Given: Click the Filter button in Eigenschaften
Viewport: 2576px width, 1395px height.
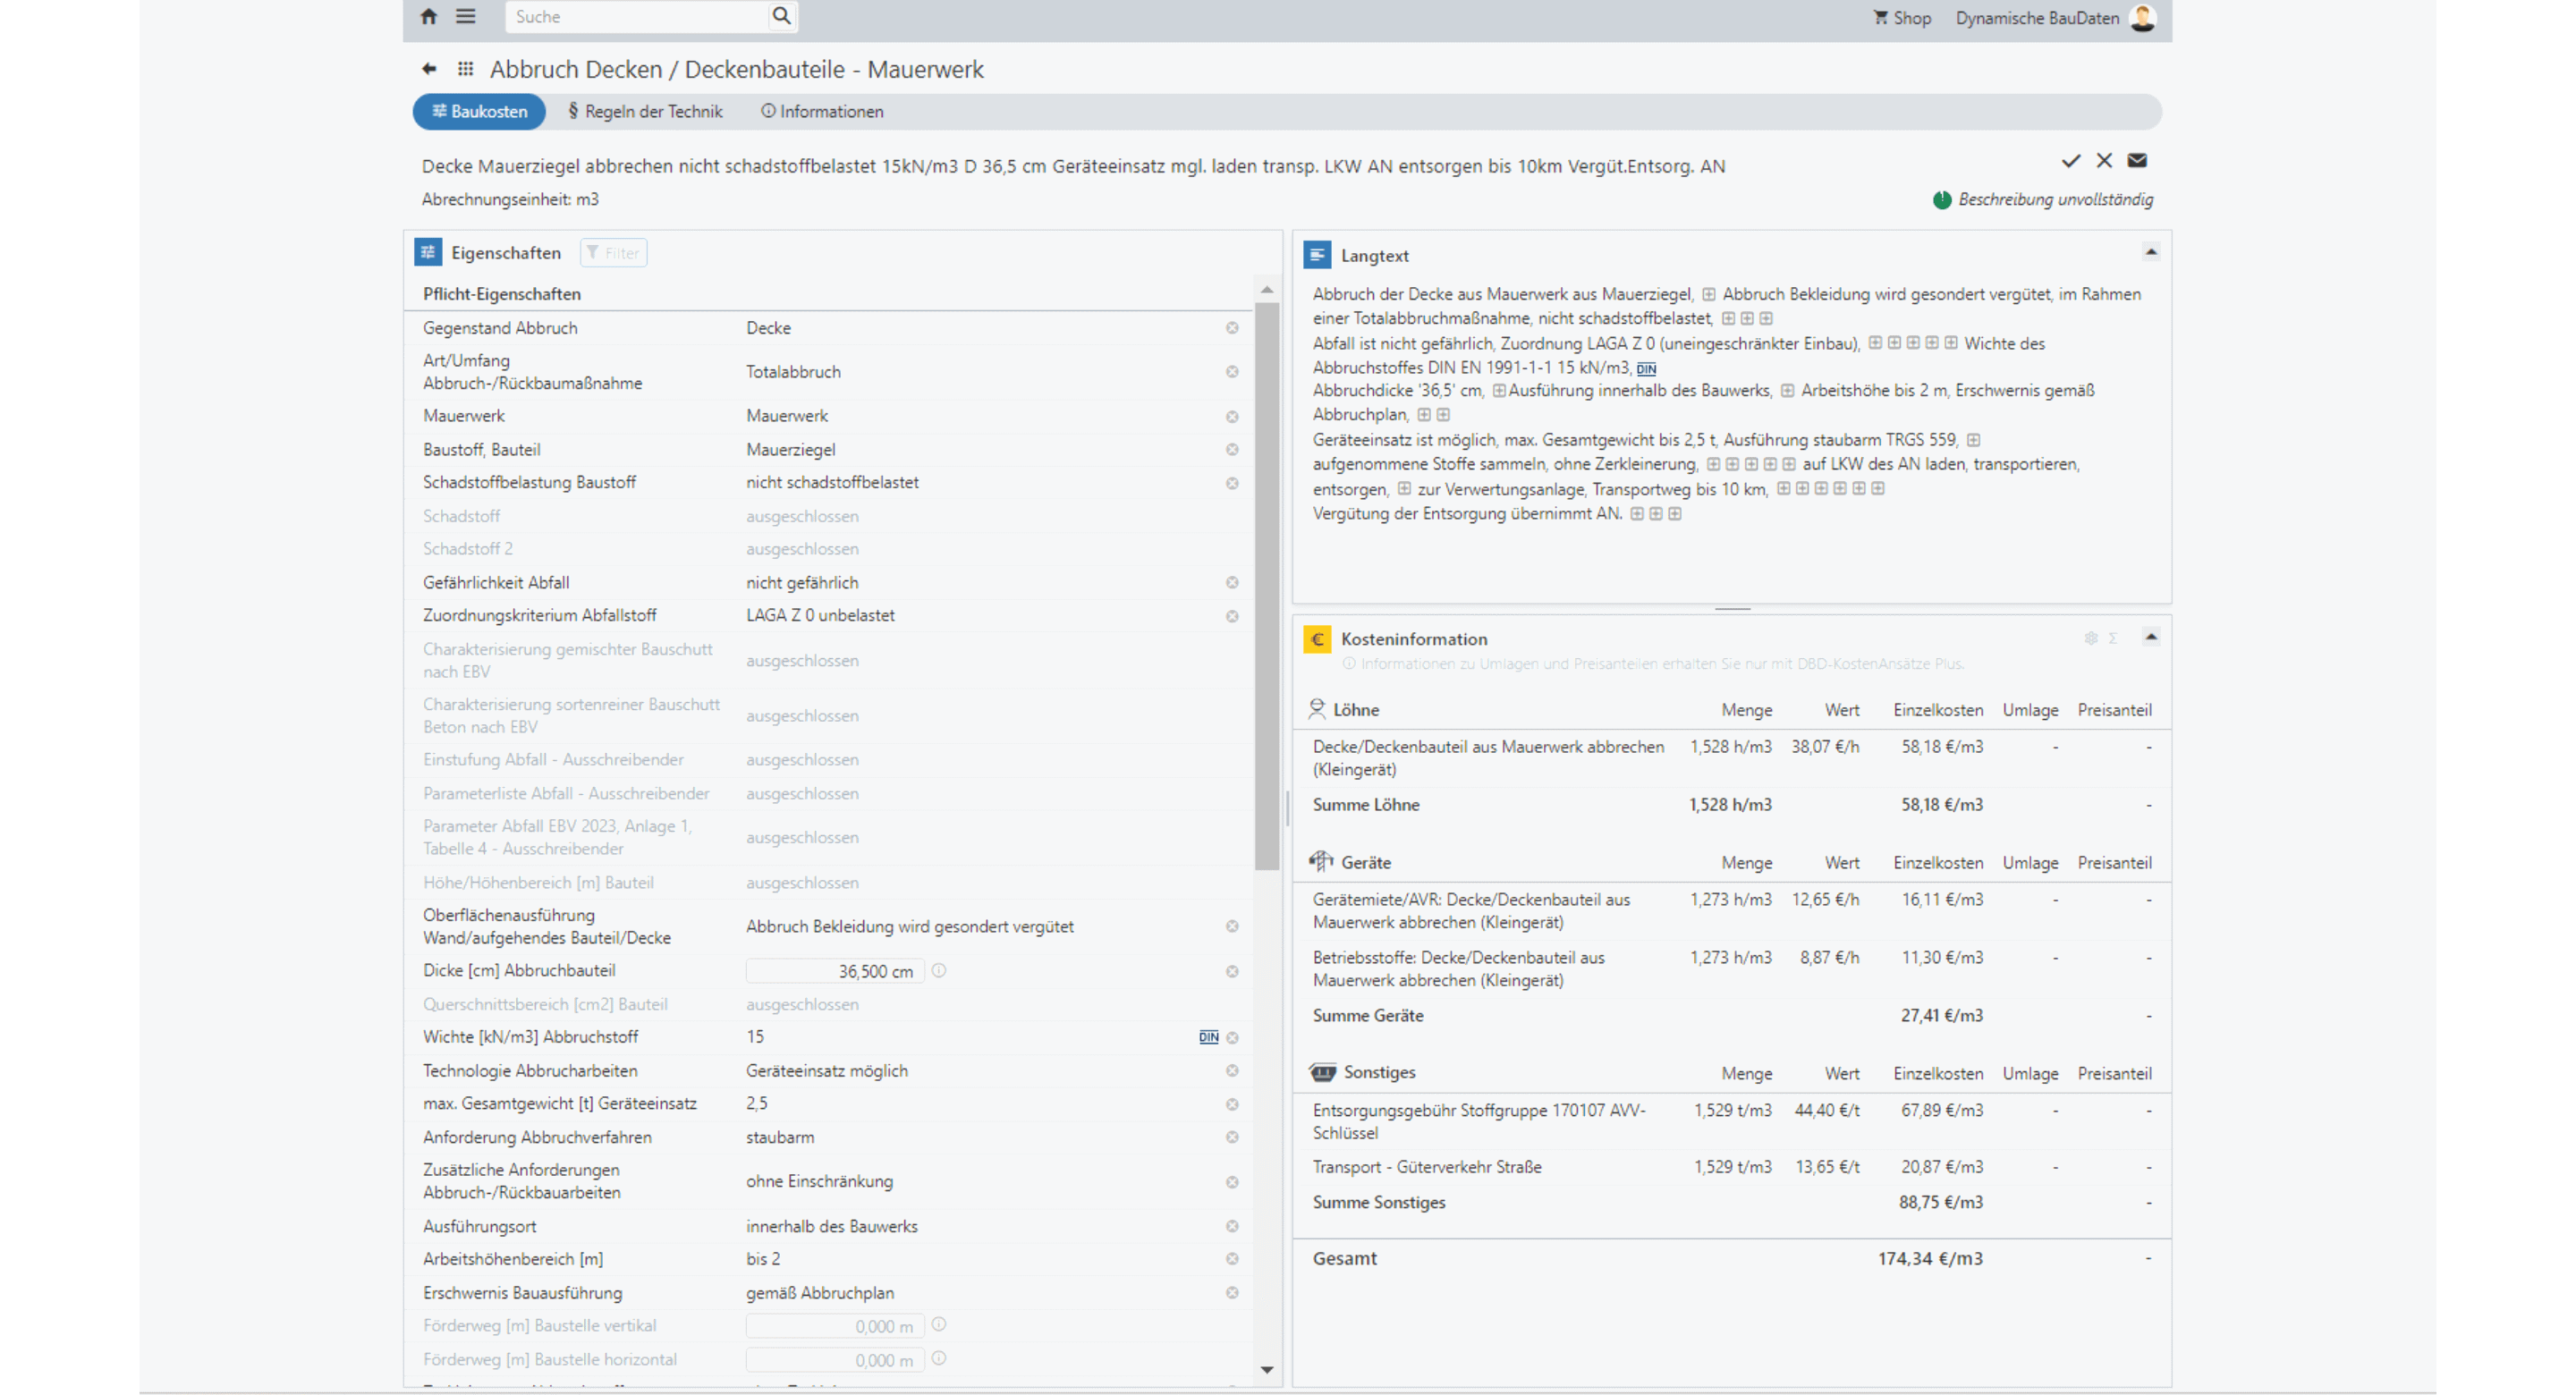Looking at the screenshot, I should click(613, 253).
